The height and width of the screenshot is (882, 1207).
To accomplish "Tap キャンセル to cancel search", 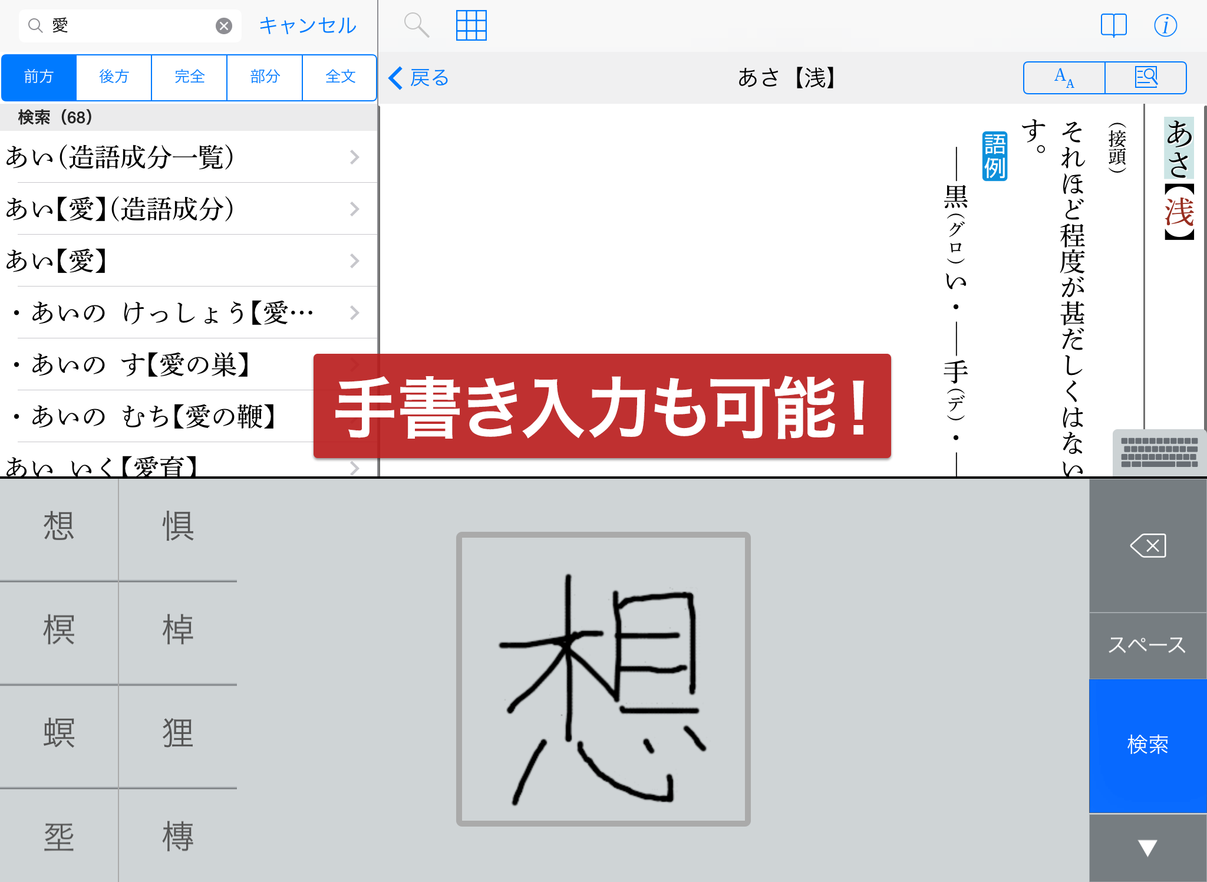I will tap(308, 26).
